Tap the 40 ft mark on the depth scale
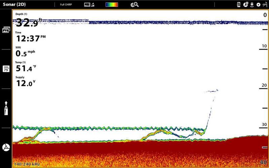269x168 pixels. (x=264, y=162)
